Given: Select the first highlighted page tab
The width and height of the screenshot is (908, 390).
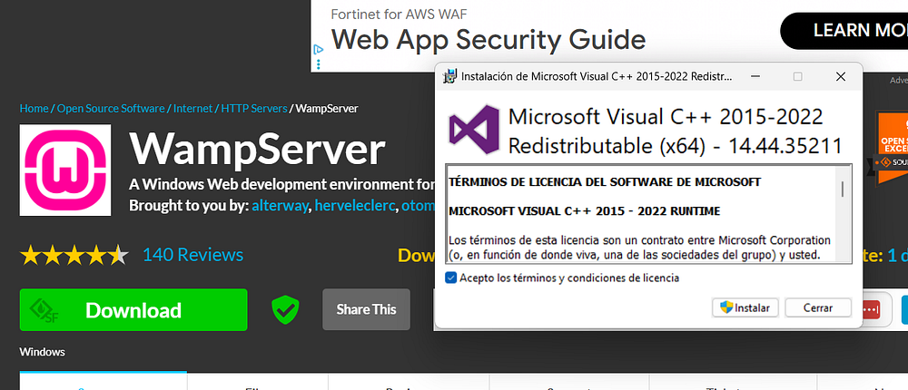Looking at the screenshot, I should pos(104,381).
